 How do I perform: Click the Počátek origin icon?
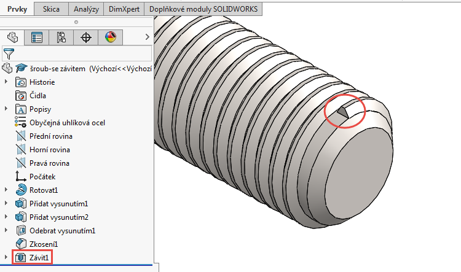click(20, 176)
